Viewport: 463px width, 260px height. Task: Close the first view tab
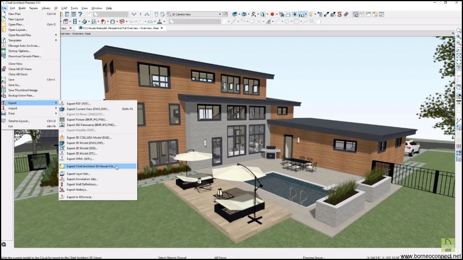[x=71, y=28]
